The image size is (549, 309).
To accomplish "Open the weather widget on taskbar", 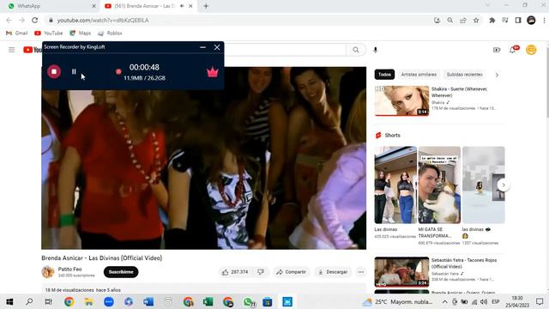I will pyautogui.click(x=398, y=301).
